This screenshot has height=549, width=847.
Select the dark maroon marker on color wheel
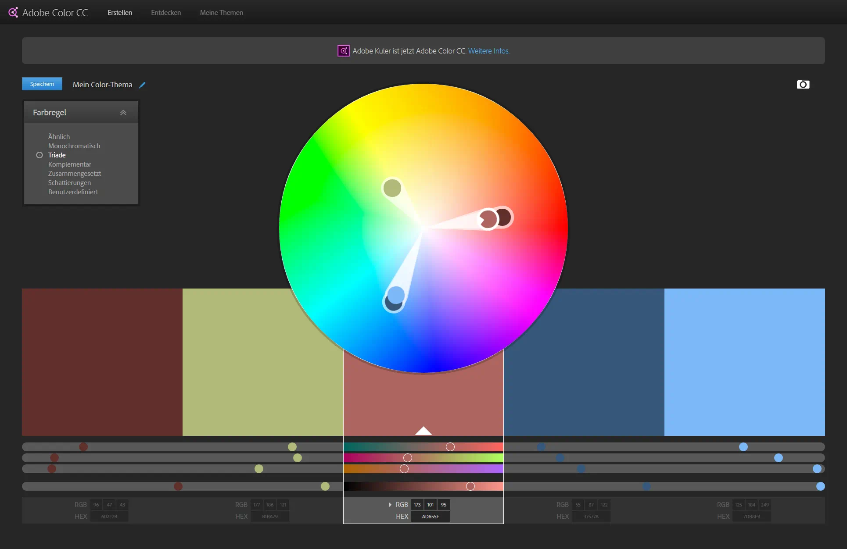pyautogui.click(x=505, y=217)
